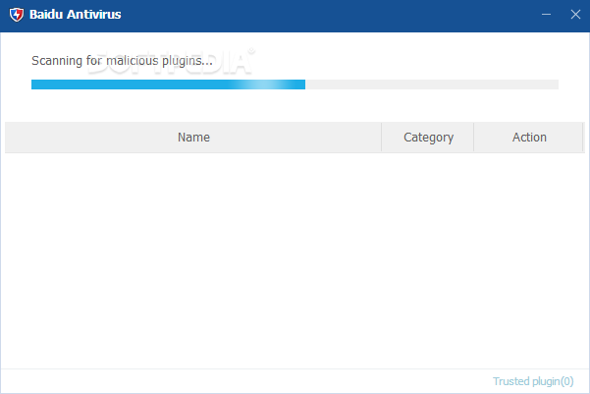
Task: Sort the list by the Name column header
Action: pyautogui.click(x=193, y=138)
